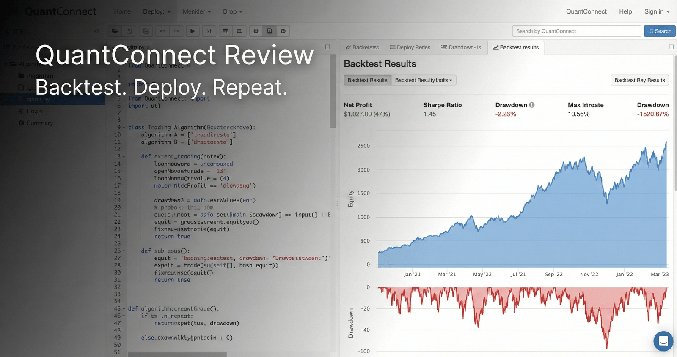Focus the Search by QuantConnect field
Screen dimensions: 677x357
(x=577, y=31)
